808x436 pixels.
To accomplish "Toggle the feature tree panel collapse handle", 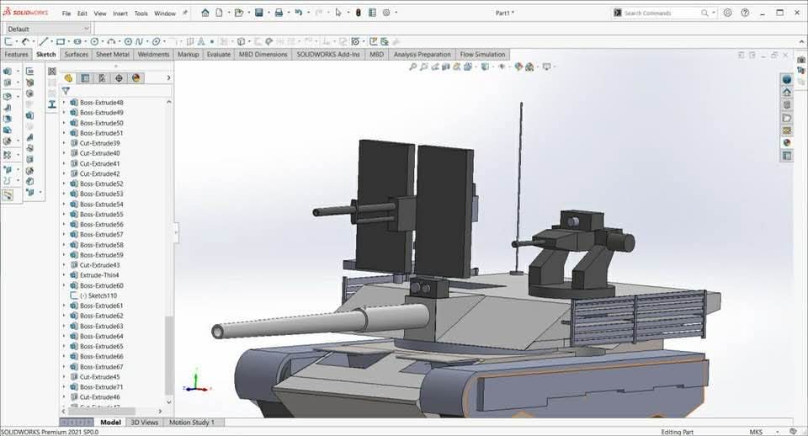I will coord(176,233).
